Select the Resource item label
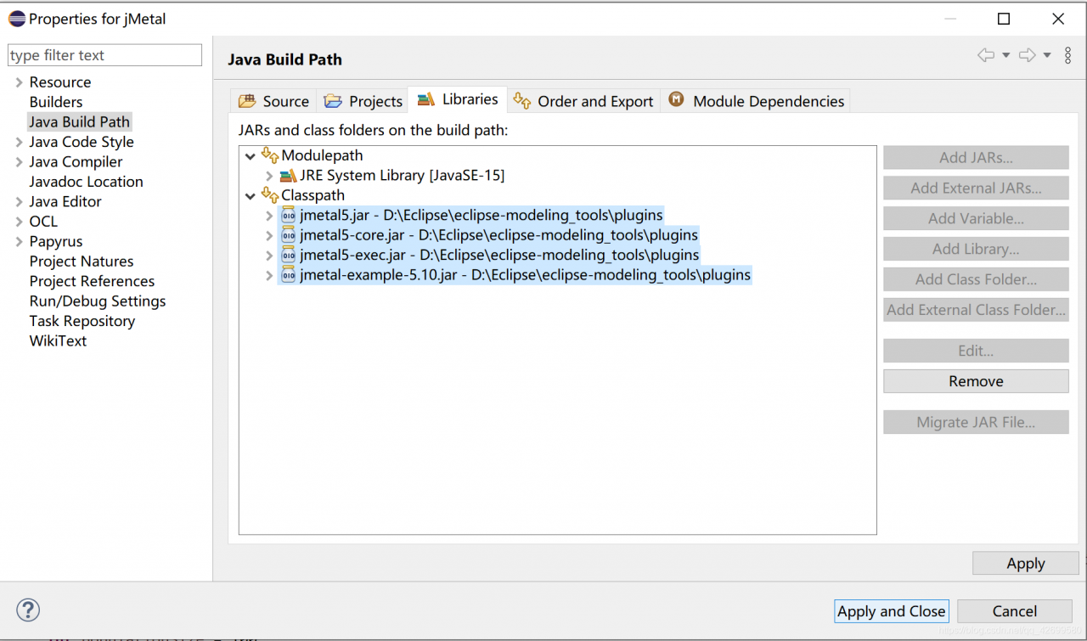This screenshot has height=641, width=1087. (x=60, y=82)
